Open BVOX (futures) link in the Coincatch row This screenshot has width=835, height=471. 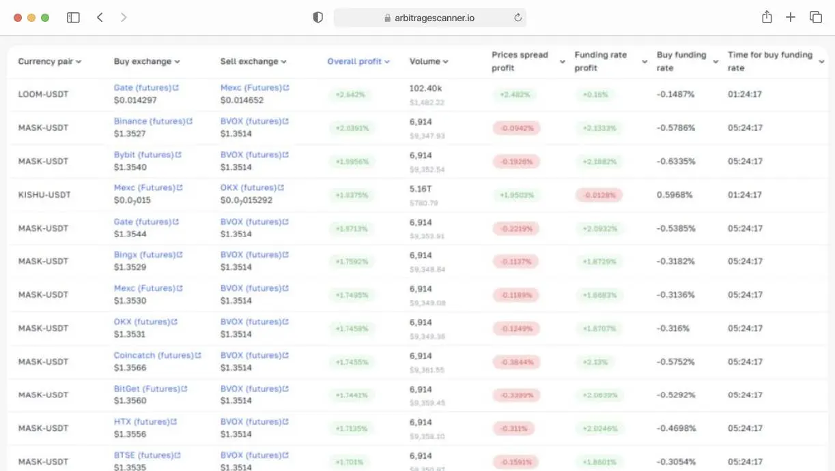coord(251,355)
